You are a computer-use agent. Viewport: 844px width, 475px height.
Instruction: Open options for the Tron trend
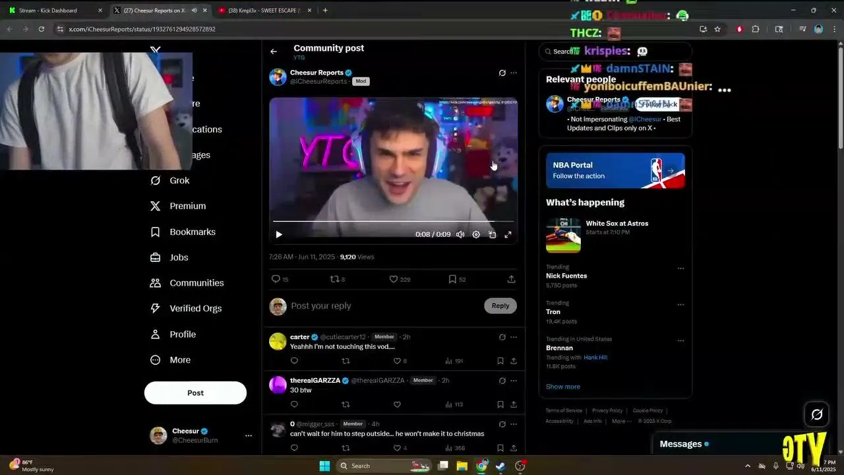point(680,305)
